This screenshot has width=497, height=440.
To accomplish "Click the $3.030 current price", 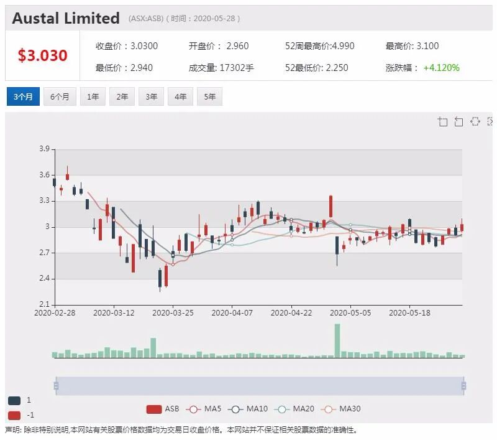I will point(42,55).
